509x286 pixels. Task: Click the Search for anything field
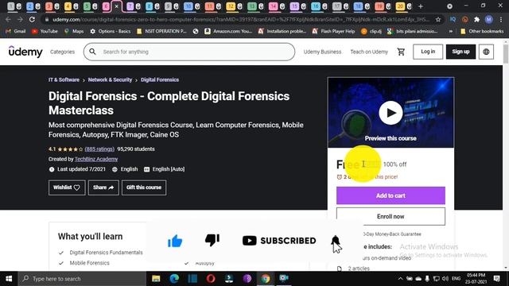point(189,52)
